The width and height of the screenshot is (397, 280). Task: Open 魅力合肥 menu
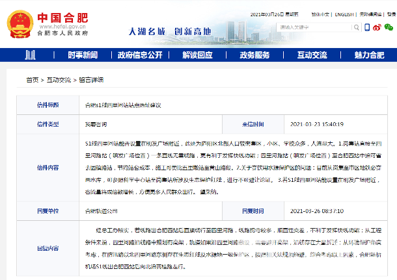pos(370,55)
